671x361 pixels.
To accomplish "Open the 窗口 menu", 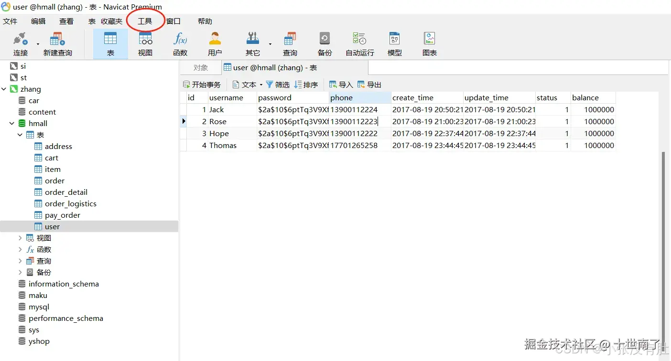I will click(x=173, y=21).
